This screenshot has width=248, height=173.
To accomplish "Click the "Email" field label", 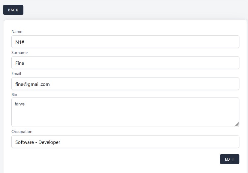I will tap(16, 73).
